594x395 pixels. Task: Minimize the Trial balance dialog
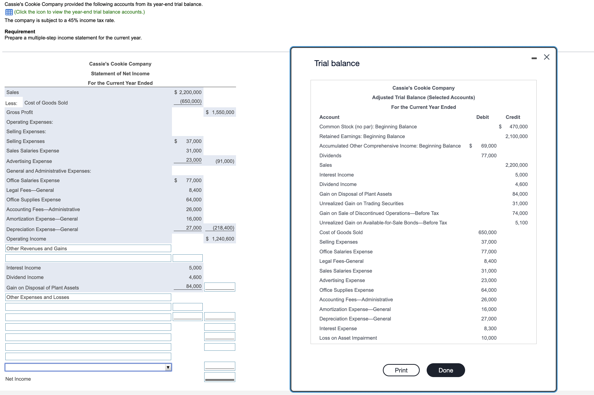click(x=534, y=58)
